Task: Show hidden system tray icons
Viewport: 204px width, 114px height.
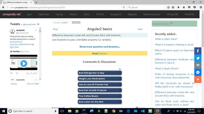Action: tap(174, 111)
